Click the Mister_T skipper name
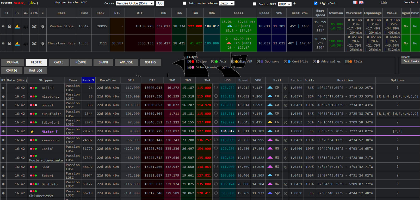This screenshot has height=200, width=420. (x=50, y=132)
